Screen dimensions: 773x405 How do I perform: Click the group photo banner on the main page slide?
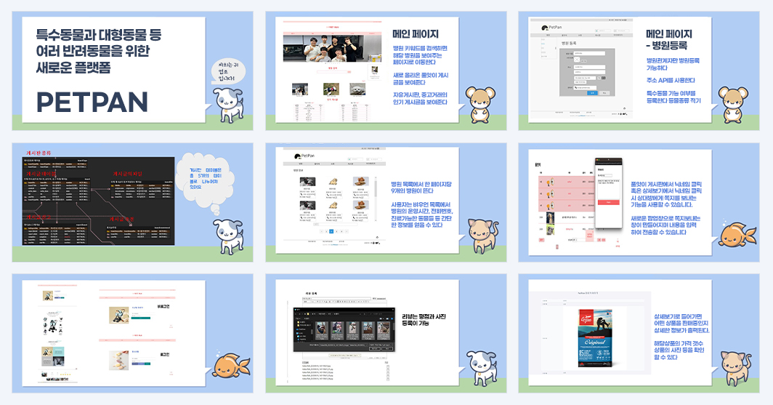coord(332,48)
